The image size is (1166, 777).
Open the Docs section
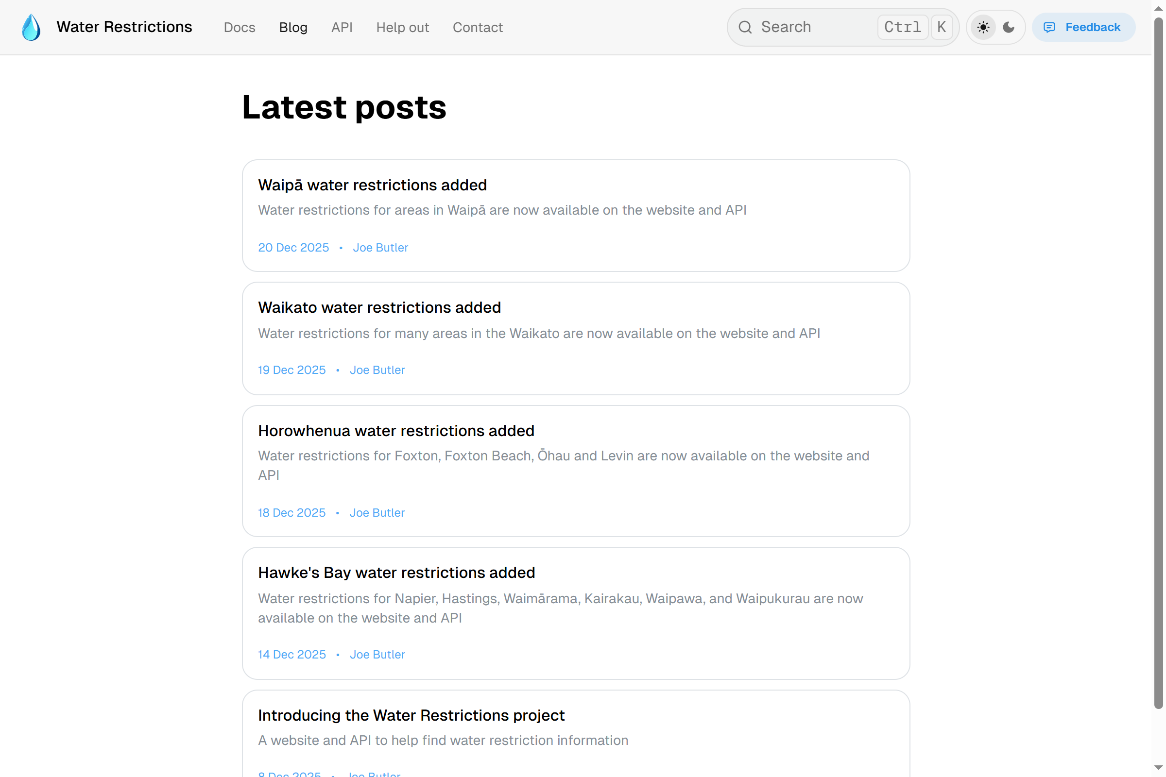pos(240,28)
